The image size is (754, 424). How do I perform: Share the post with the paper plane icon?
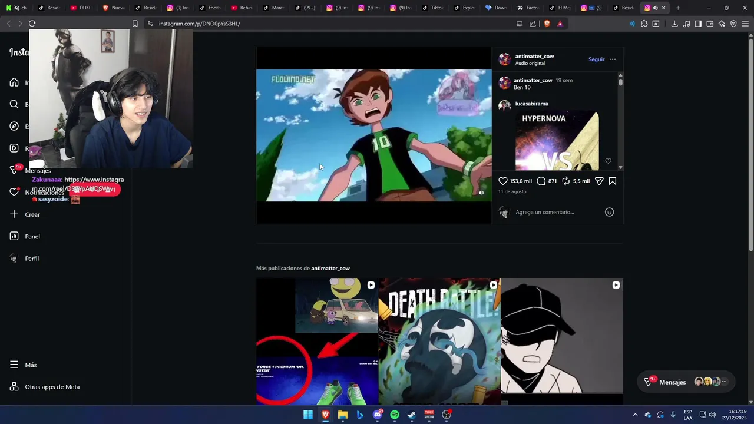(x=599, y=181)
